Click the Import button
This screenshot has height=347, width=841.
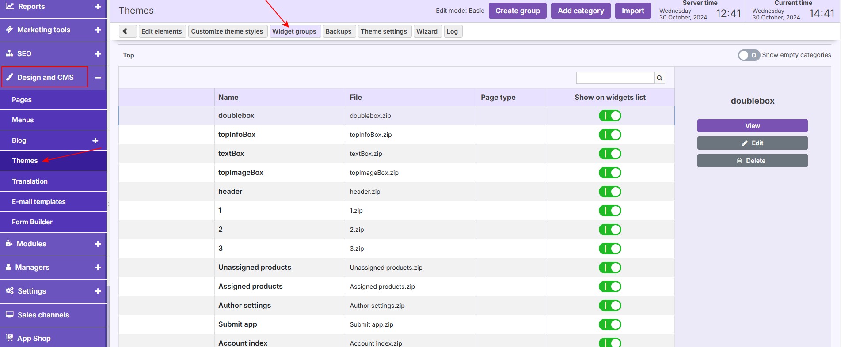point(633,11)
